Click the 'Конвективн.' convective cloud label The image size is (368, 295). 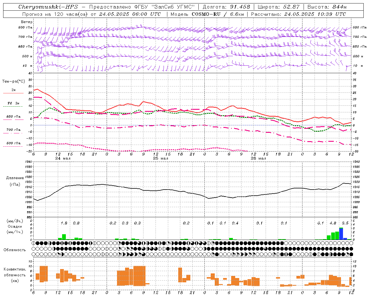click(15, 269)
